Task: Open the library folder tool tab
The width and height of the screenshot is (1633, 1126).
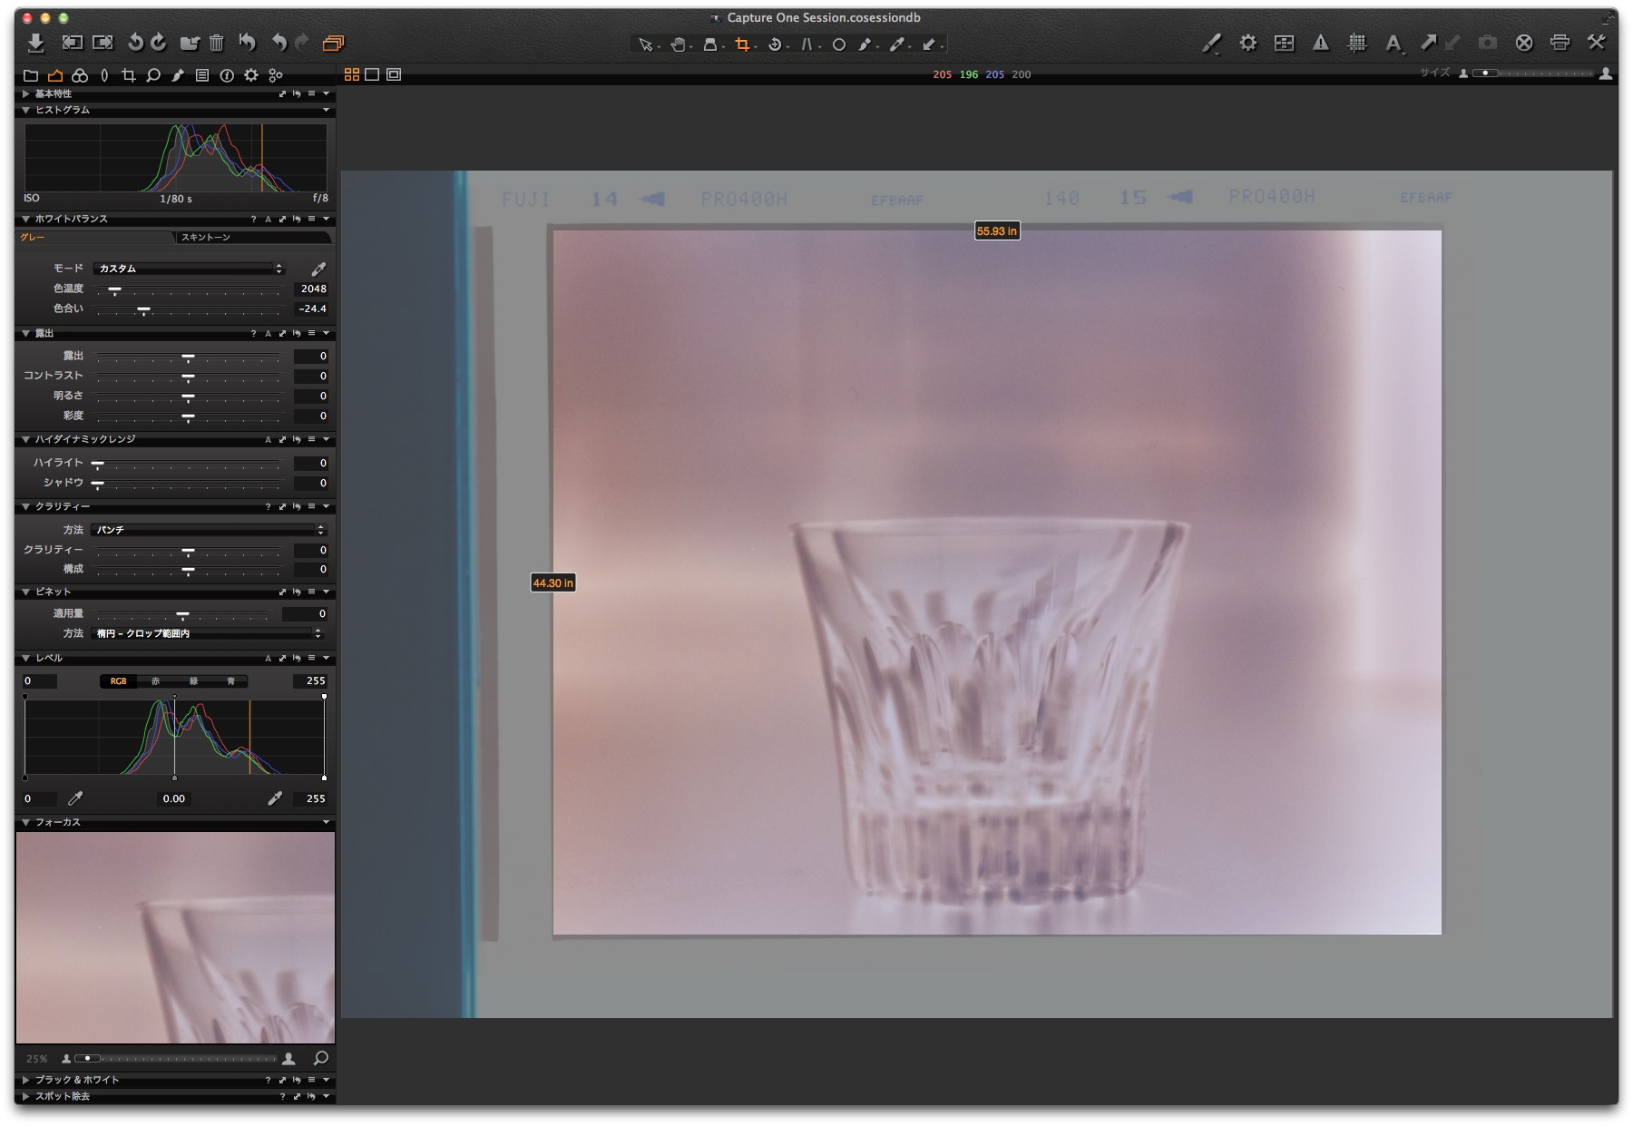Action: click(x=31, y=75)
